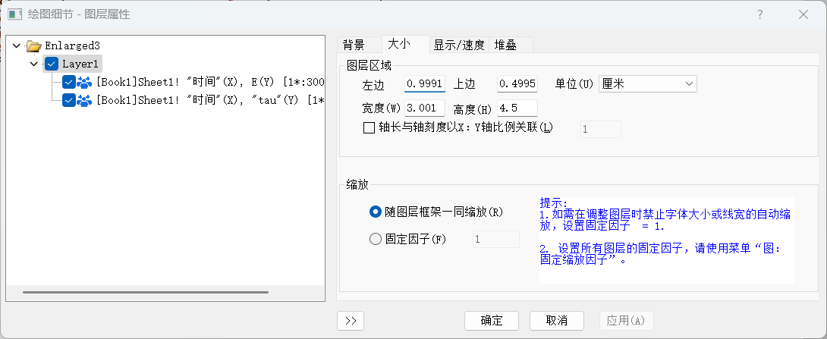
Task: Select the Layer1 tree item
Action: point(80,64)
